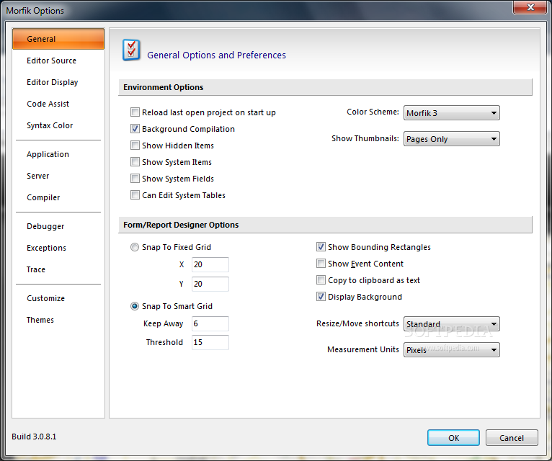Select the General category
The height and width of the screenshot is (461, 552).
(58, 39)
